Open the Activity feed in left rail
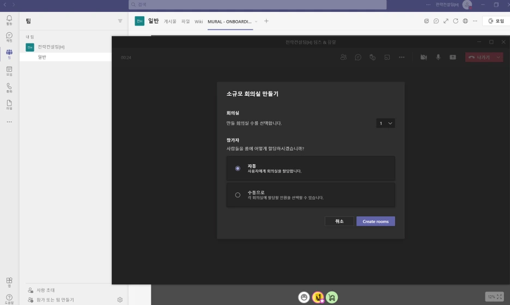Screen dimensions: 510x305 tap(9, 20)
